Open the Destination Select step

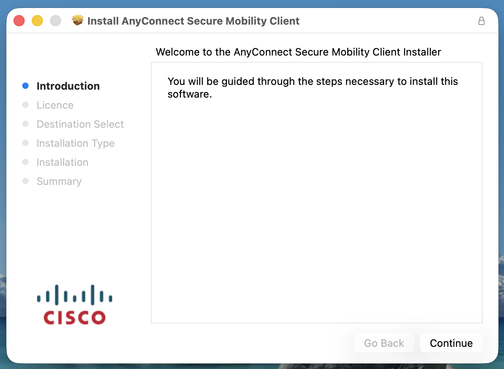[80, 124]
